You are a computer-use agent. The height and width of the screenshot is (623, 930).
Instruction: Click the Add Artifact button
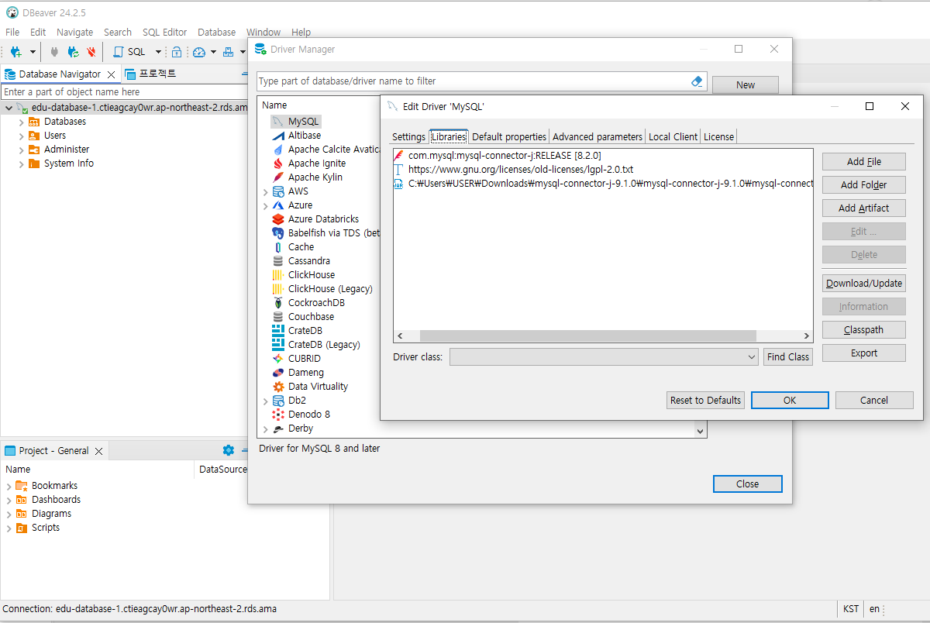(x=864, y=208)
